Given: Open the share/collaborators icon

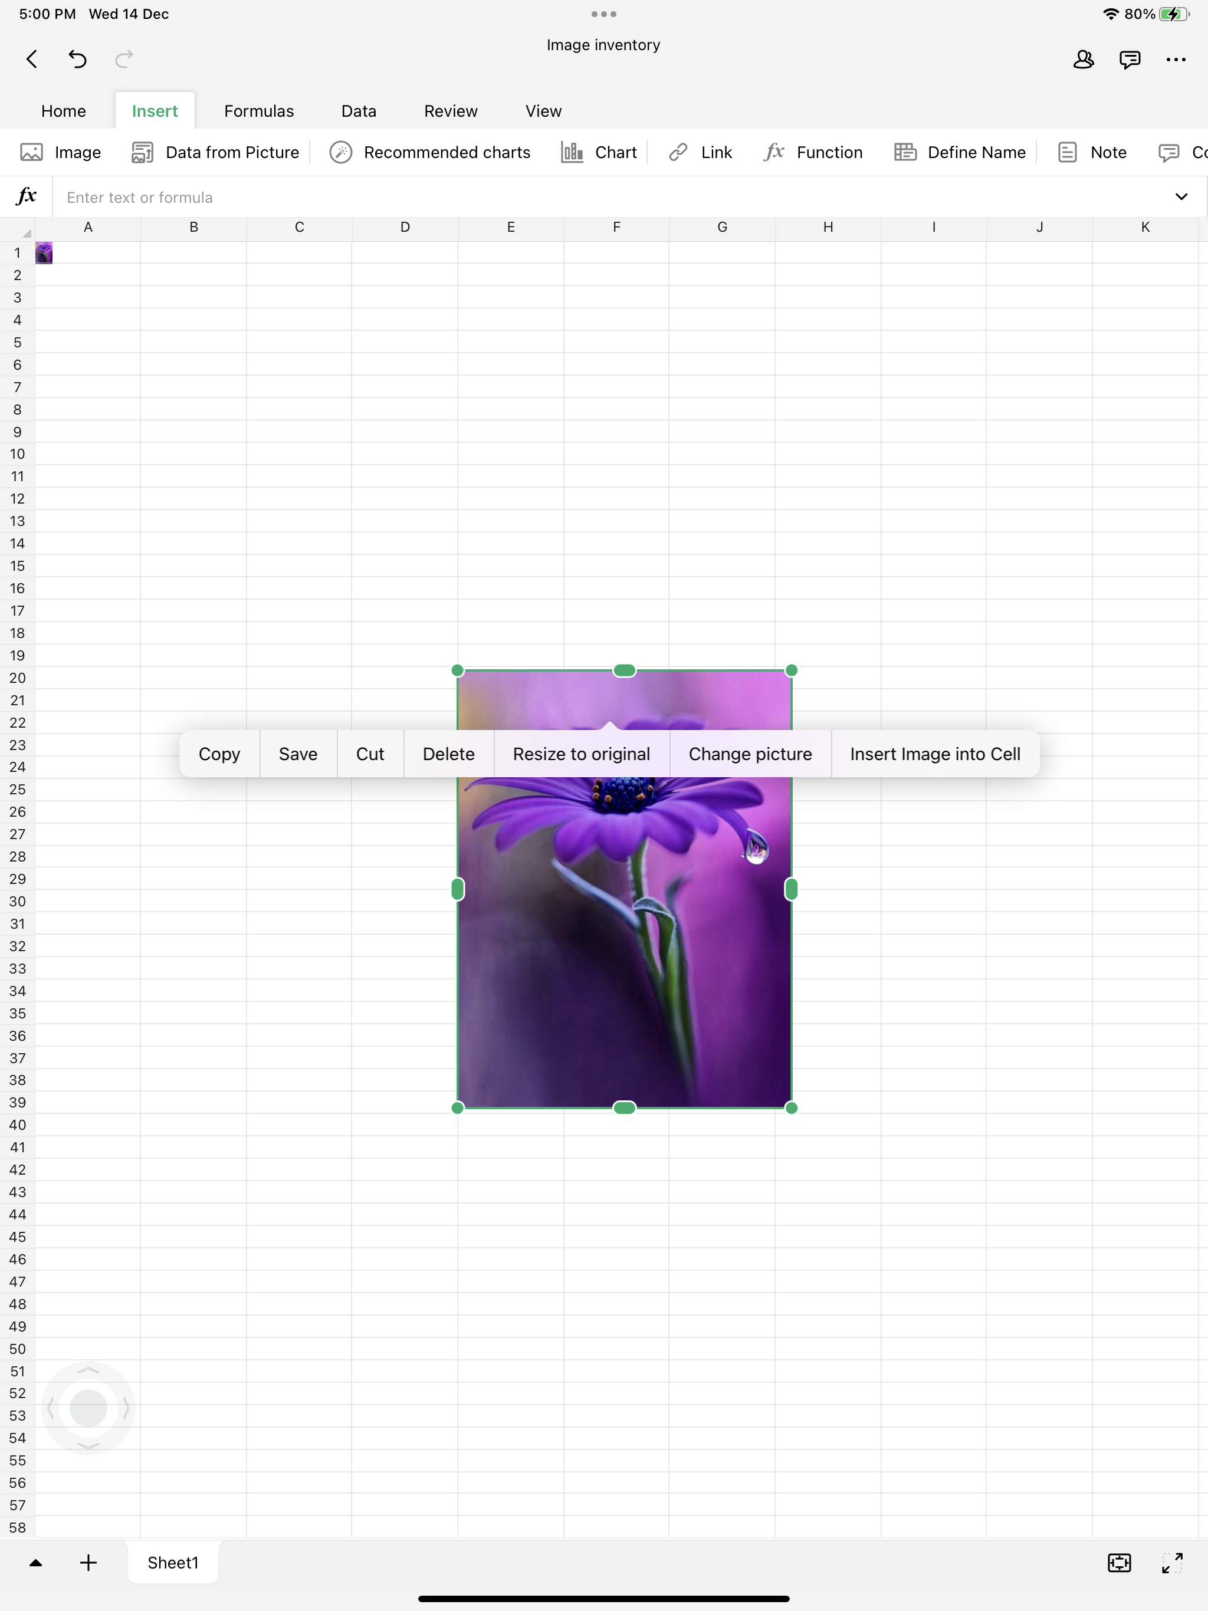Looking at the screenshot, I should coord(1083,60).
